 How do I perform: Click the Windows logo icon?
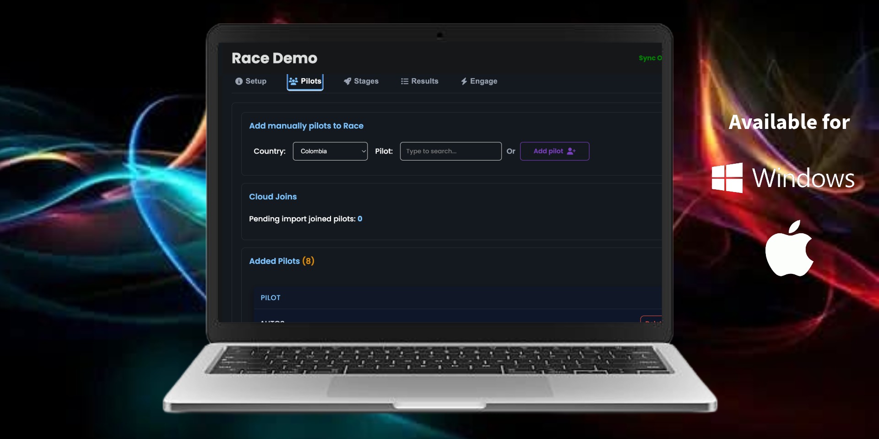pos(727,177)
